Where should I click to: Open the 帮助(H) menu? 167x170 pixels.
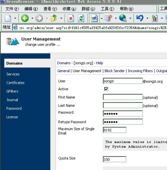[127, 9]
